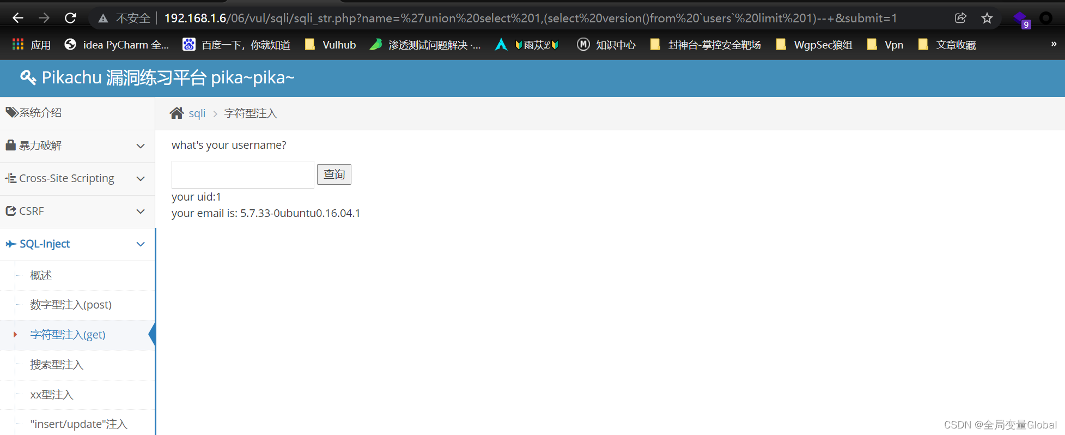1065x435 pixels.
Task: Expand the Cross-Site Scripting menu chevron
Action: coord(141,179)
